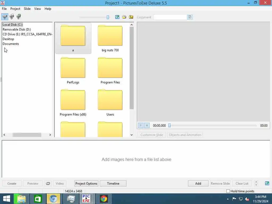Click the network tray icon

tap(241, 199)
